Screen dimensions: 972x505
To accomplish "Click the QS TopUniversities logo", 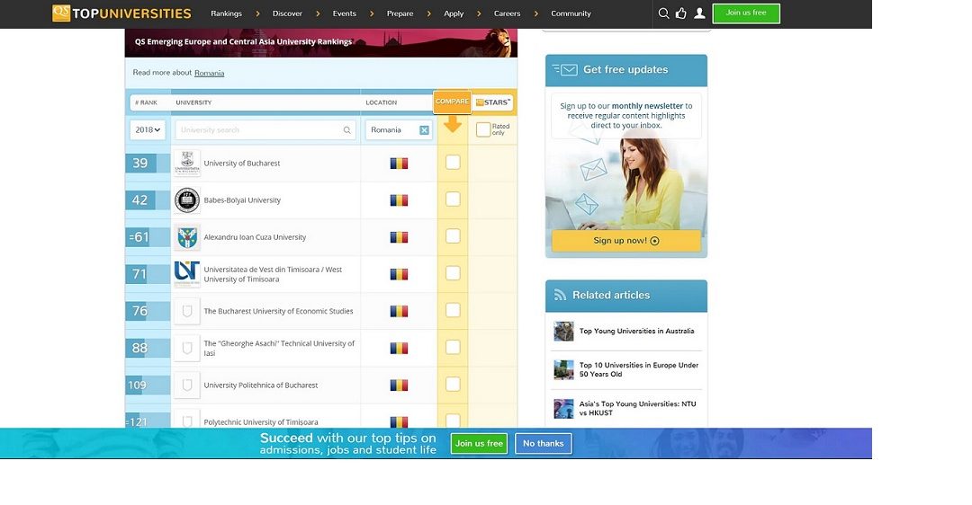I will 121,13.
